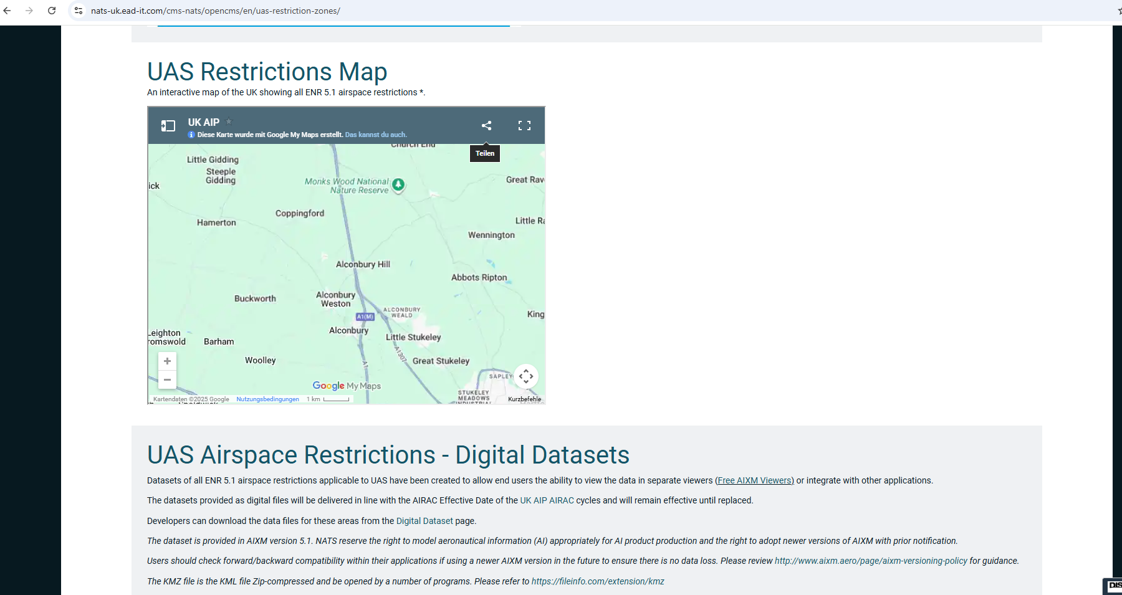Open the map pan direction control

[x=525, y=376]
